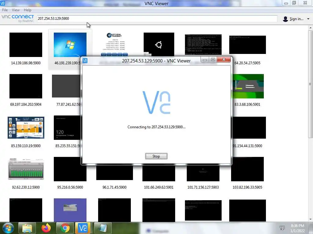313x234 pixels.
Task: Select the 91.154.44.131:5900 thumbnail
Action: tap(249, 128)
